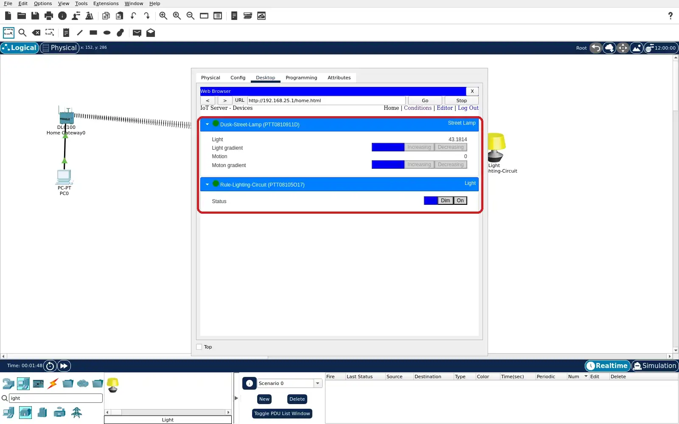
Task: Click the device search field with 'ight'
Action: [x=56, y=398]
